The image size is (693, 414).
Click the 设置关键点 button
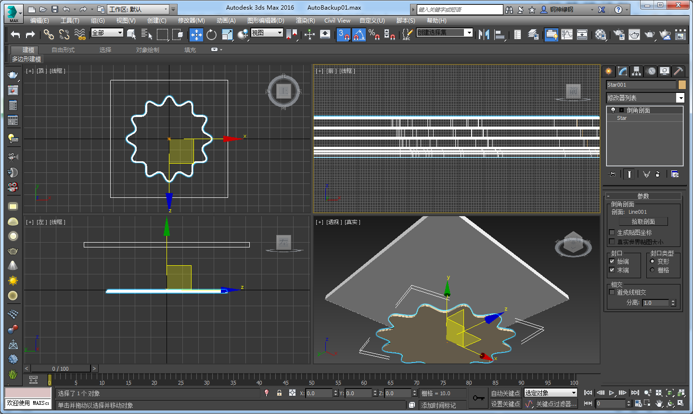505,404
